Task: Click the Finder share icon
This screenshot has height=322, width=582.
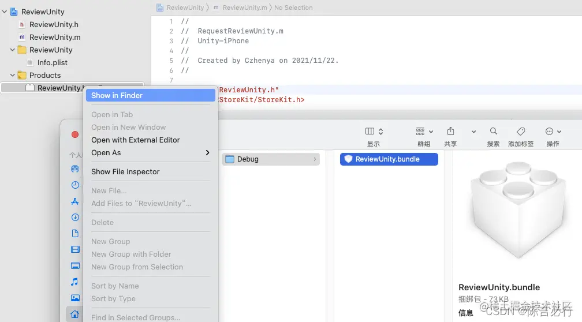Action: 450,131
